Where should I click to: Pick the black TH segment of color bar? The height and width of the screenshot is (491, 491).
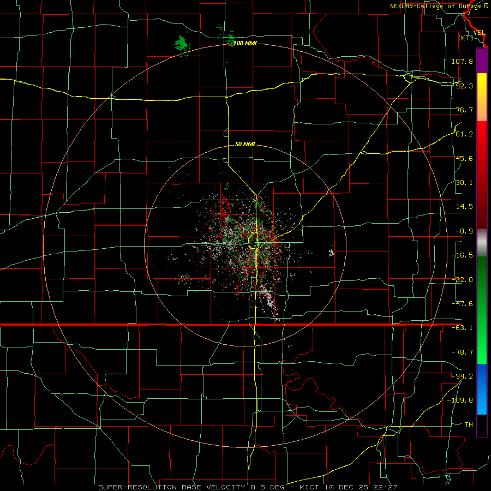(482, 425)
